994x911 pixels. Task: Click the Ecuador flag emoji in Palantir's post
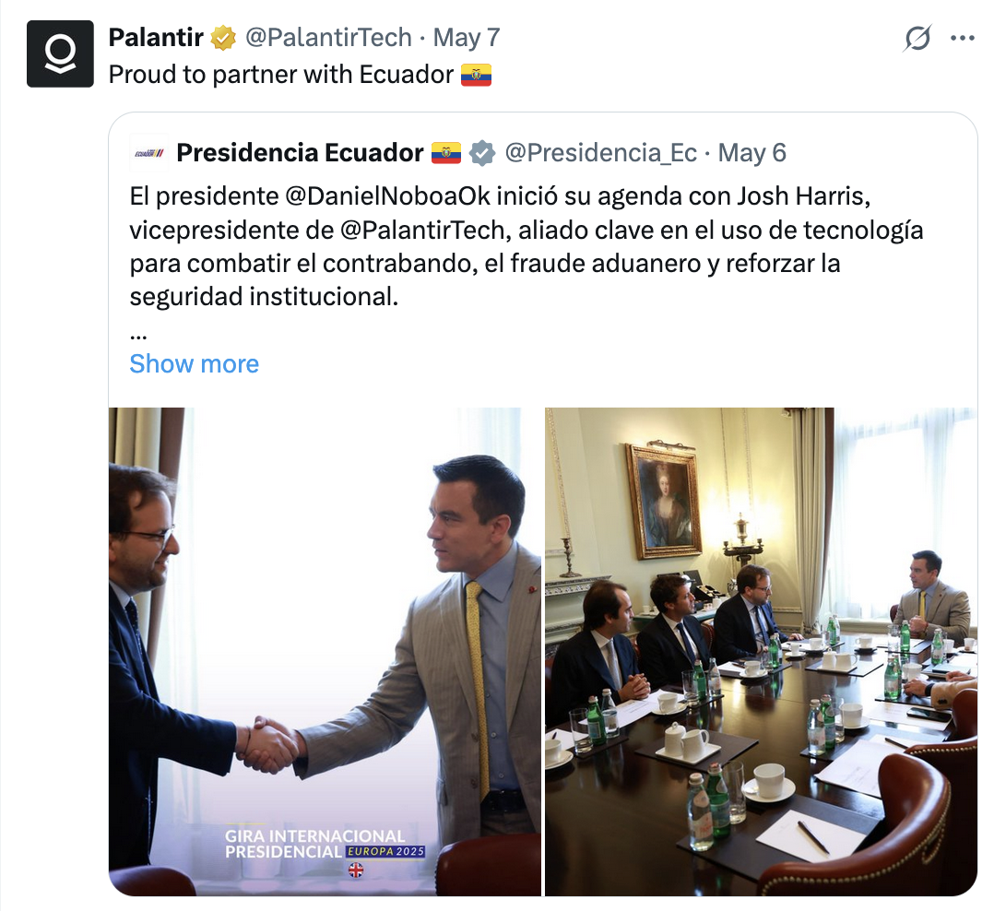coord(476,75)
